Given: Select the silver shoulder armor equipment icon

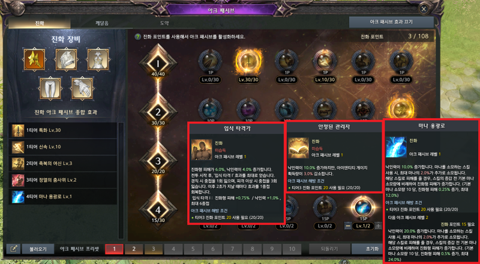Looking at the screenshot, I should click(x=66, y=59).
